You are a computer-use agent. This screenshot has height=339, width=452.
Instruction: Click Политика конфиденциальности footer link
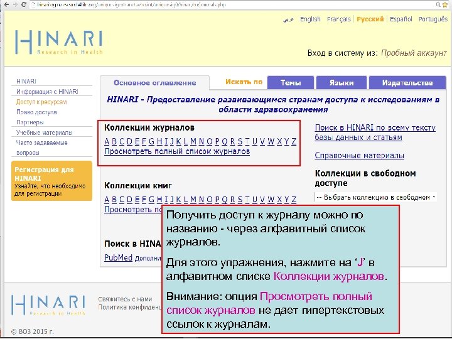(x=130, y=307)
